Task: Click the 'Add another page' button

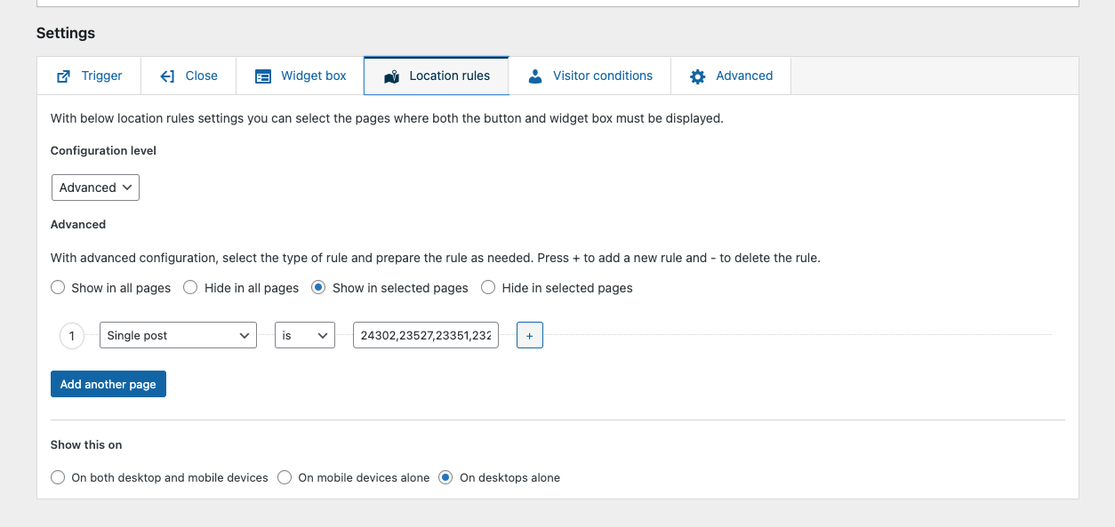Action: pos(108,385)
